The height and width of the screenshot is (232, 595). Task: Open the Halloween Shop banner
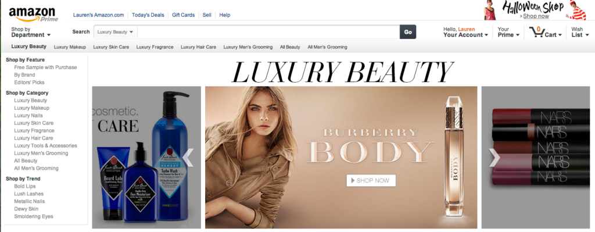tap(535, 10)
